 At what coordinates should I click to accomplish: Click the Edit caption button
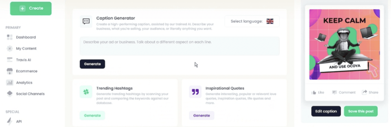pos(326,111)
